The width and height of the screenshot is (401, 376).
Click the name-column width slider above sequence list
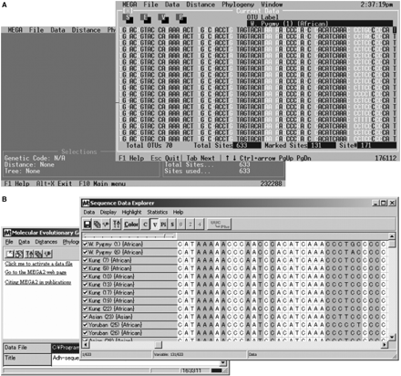click(x=129, y=236)
